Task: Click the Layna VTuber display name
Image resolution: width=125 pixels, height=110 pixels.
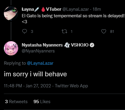Action: pyautogui.click(x=41, y=9)
